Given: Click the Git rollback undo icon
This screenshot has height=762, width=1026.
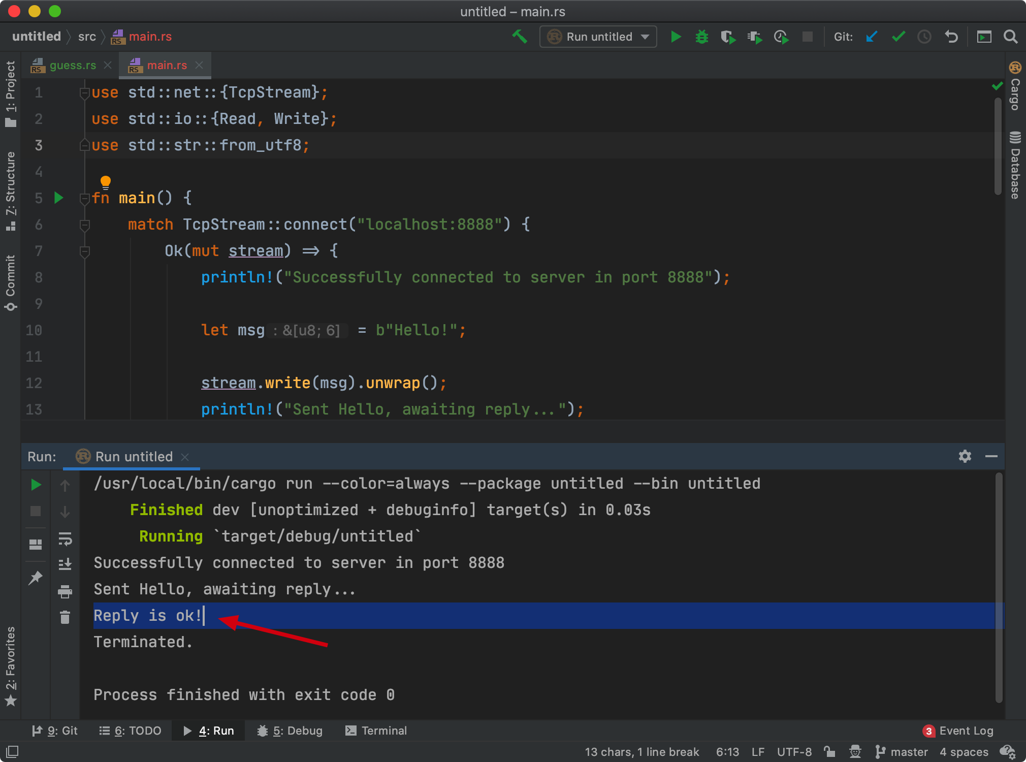Looking at the screenshot, I should (951, 37).
